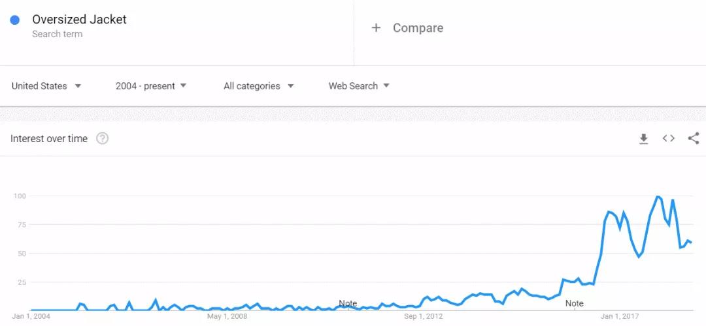Download the Interest over time data
Screen dimensions: 706x326
pos(644,138)
